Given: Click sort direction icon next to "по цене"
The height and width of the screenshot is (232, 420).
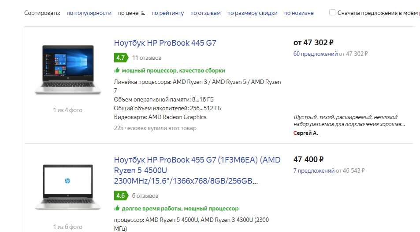Looking at the screenshot, I should point(142,13).
